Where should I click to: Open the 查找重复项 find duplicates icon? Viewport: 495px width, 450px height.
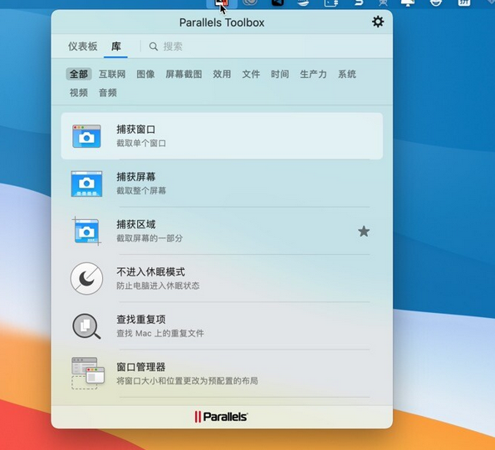point(86,326)
